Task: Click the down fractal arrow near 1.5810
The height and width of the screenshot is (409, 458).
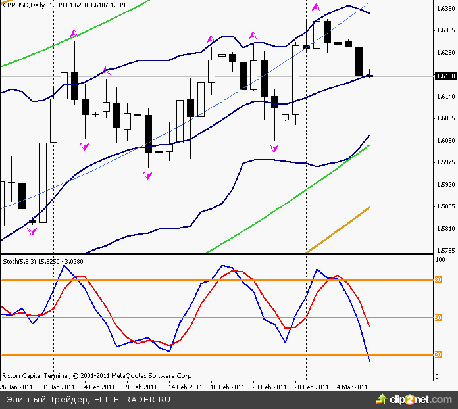Action: tap(32, 232)
